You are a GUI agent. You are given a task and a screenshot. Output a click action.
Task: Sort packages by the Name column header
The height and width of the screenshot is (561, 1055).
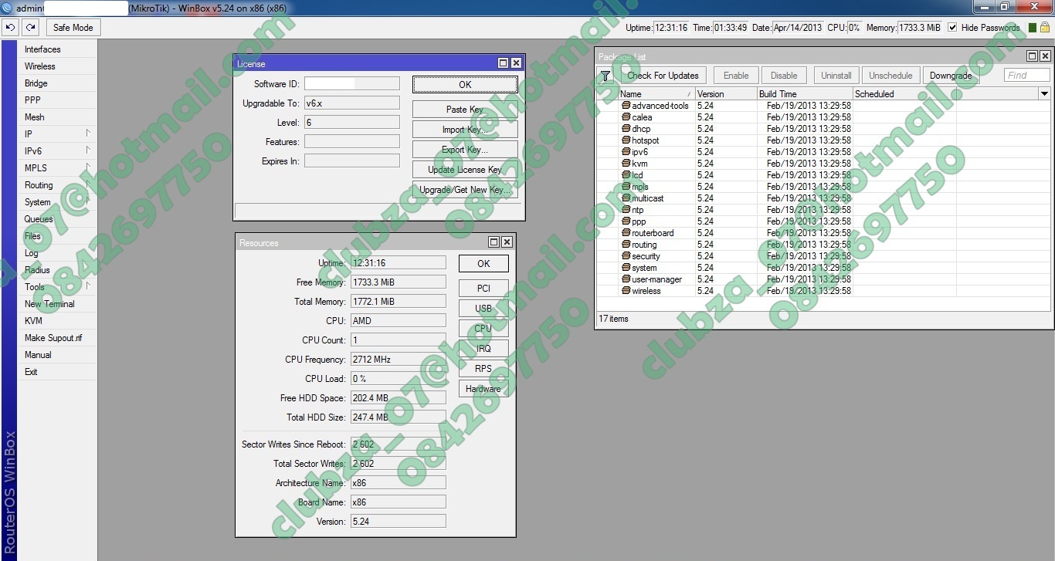(x=656, y=94)
